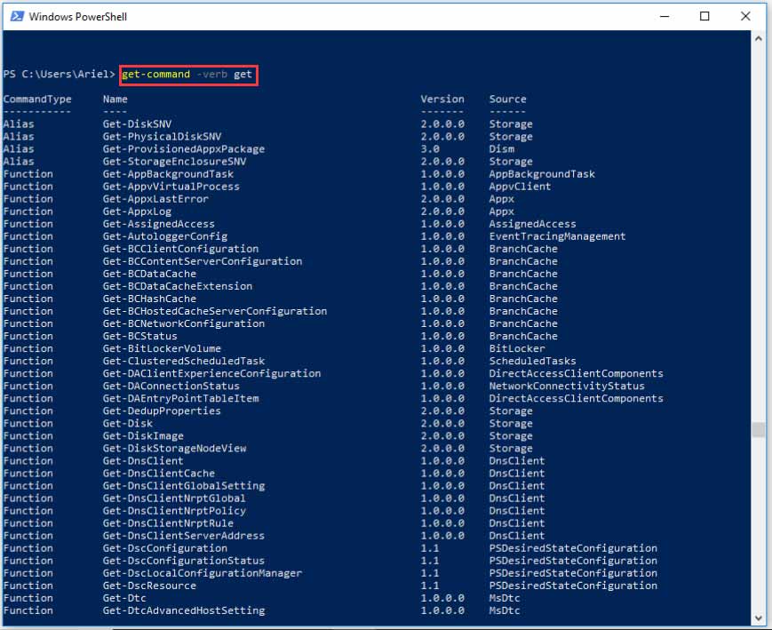Screen dimensions: 772x630
Task: Click the Get-BCNetworkConfiguration entry
Action: (x=184, y=323)
